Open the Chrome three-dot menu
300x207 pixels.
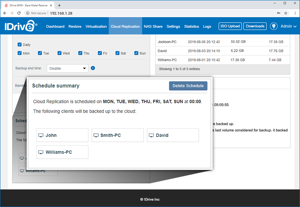(295, 13)
